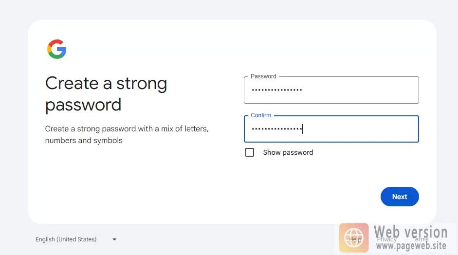Screen dimensions: 458x255
Task: Click the 'Confirm' floating field label
Action: pos(261,115)
